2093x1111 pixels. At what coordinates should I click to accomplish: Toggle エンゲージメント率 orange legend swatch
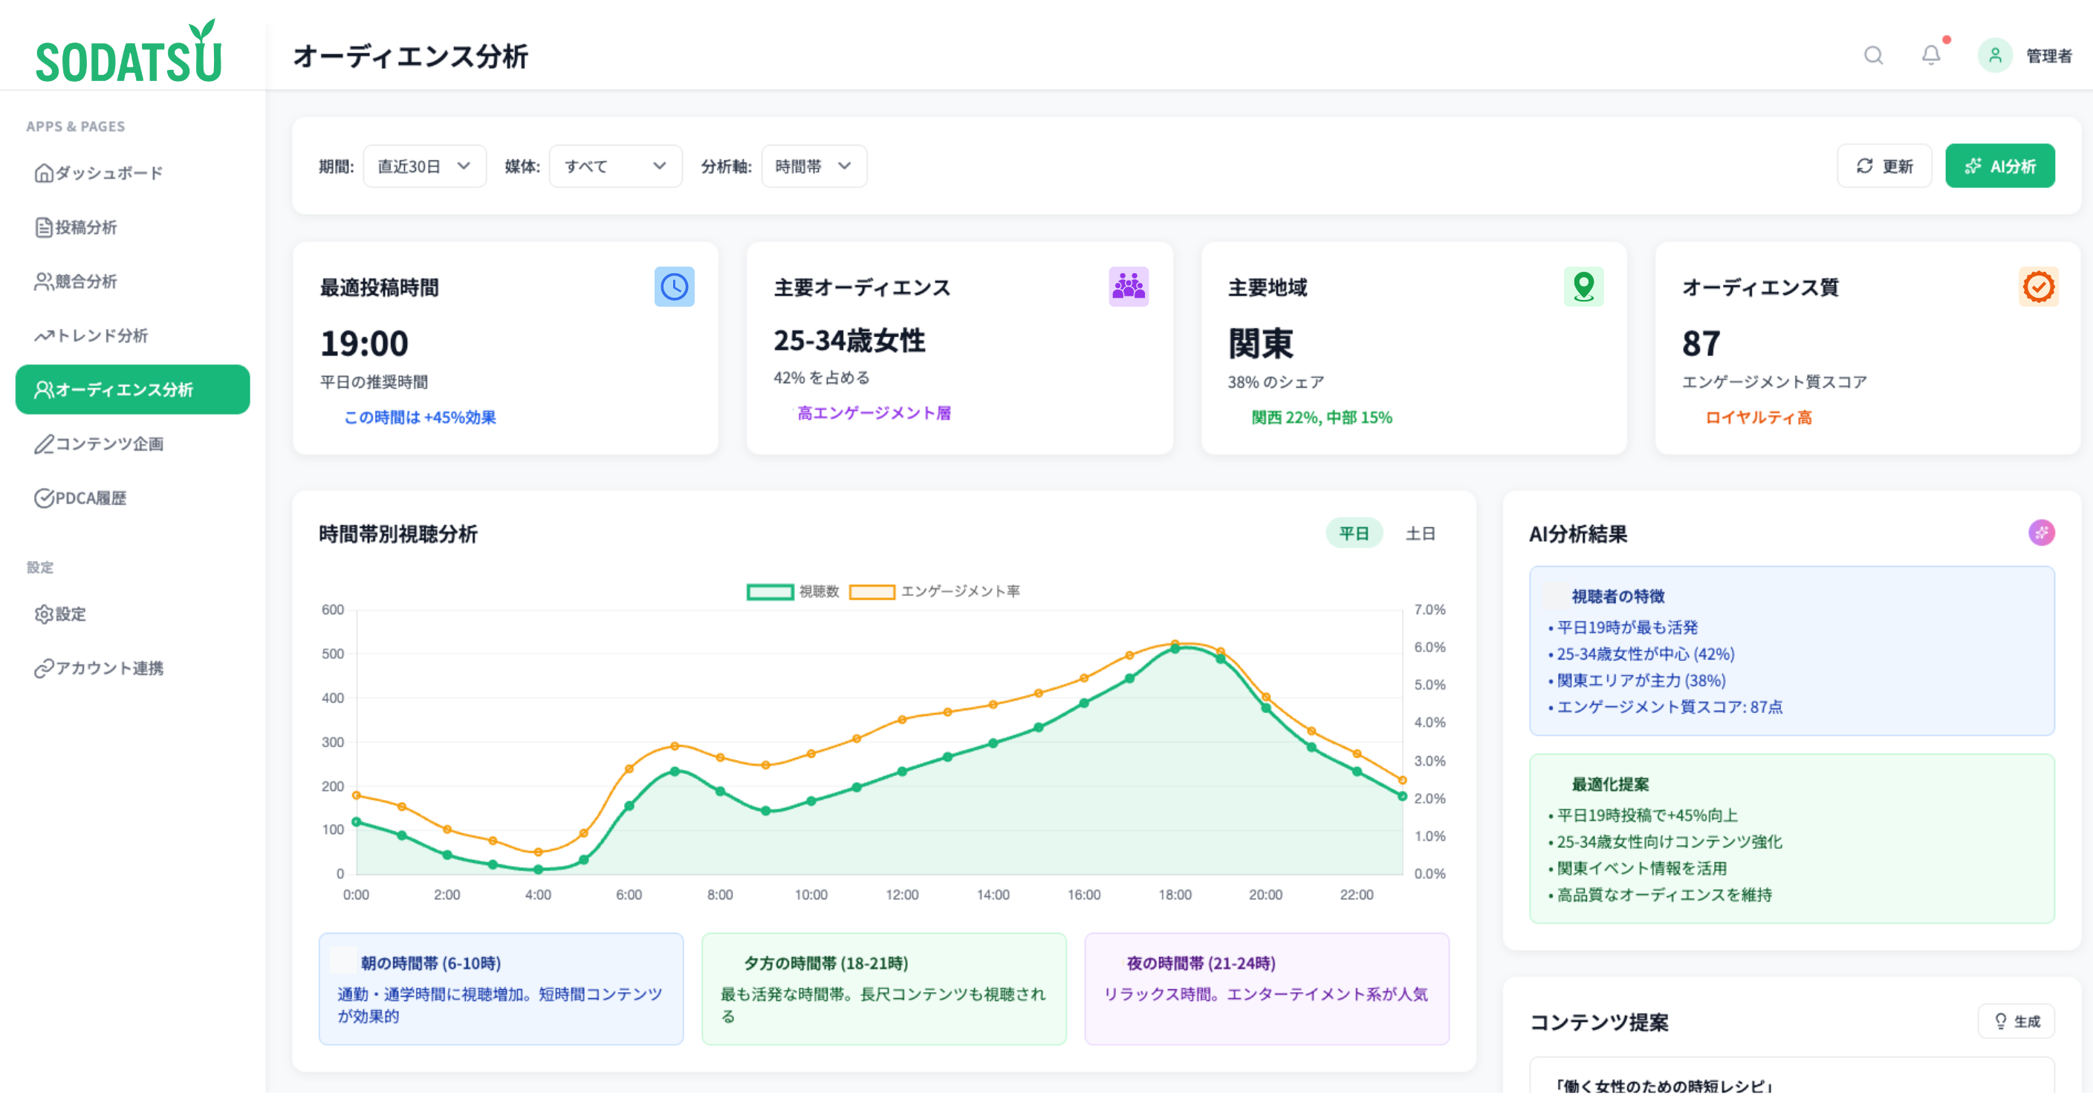[x=872, y=592]
